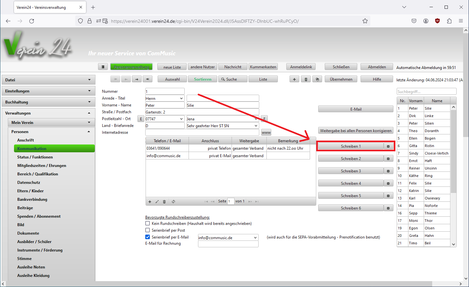Open the Serienbrief e-mail address dropdown
The width and height of the screenshot is (469, 287).
point(228,238)
